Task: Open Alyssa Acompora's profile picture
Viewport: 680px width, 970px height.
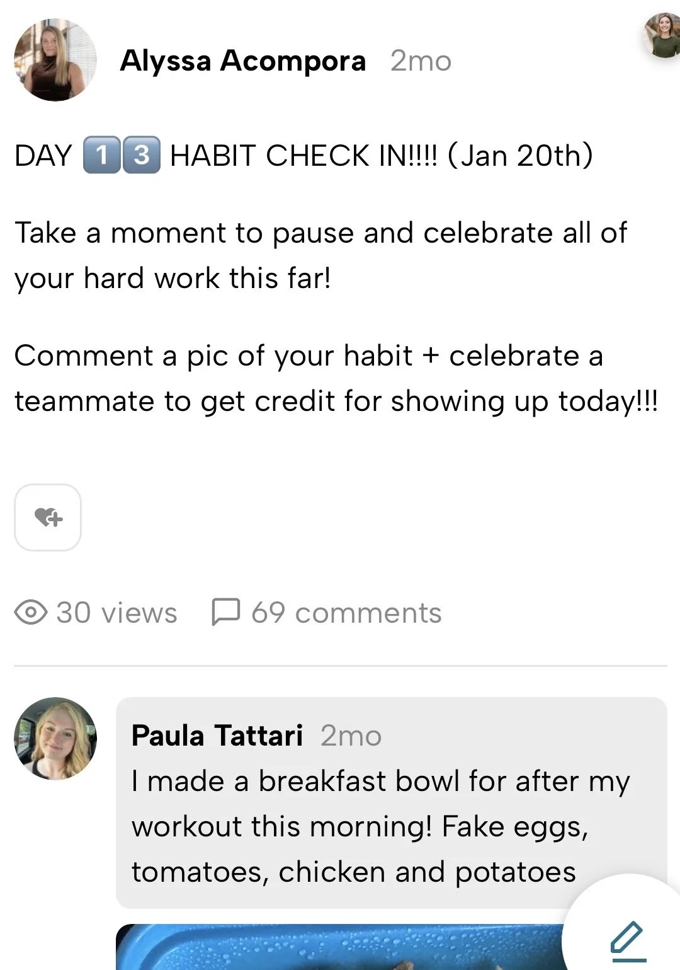Action: click(x=55, y=60)
